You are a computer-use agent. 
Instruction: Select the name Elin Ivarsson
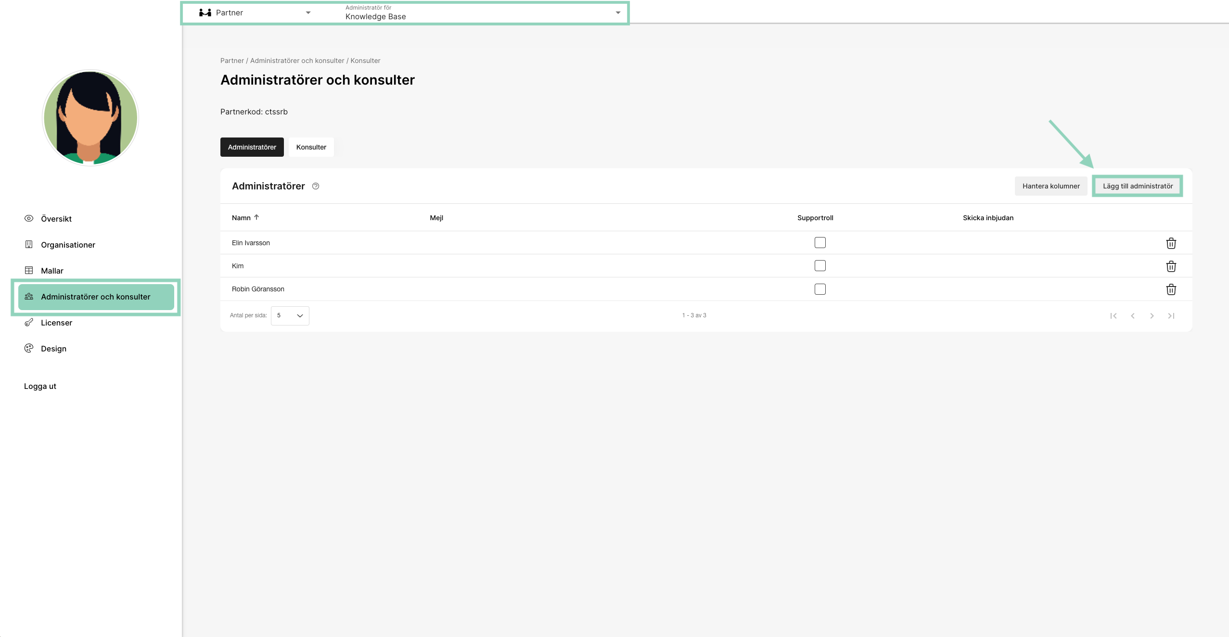click(x=251, y=243)
